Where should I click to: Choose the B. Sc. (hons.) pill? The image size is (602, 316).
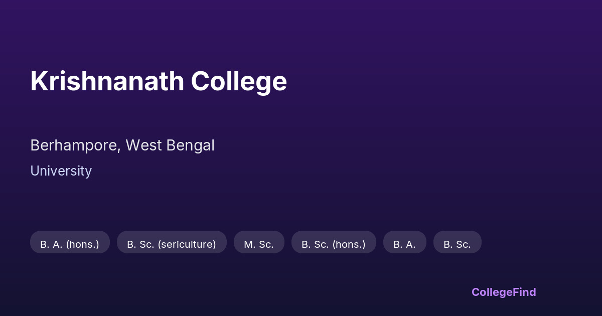click(334, 244)
